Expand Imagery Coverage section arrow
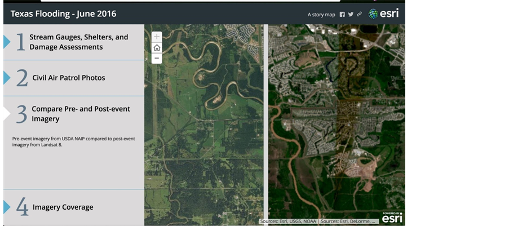Image resolution: width=509 pixels, height=226 pixels. tap(6, 207)
